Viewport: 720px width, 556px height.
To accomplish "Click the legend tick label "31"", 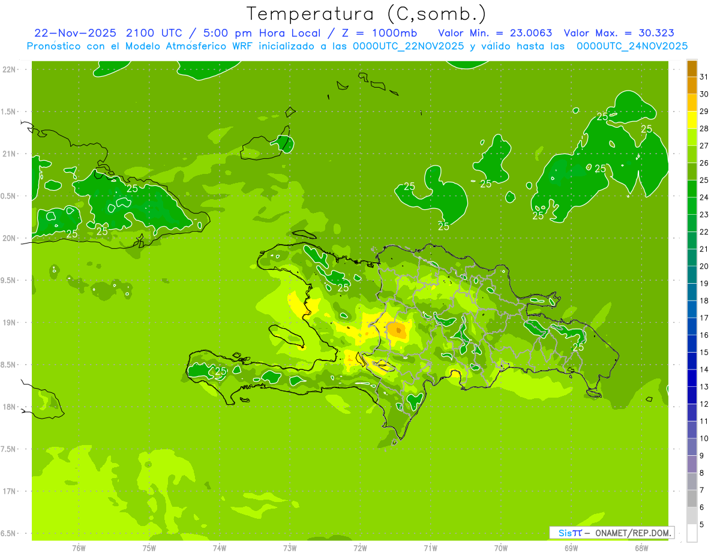I will [x=704, y=77].
